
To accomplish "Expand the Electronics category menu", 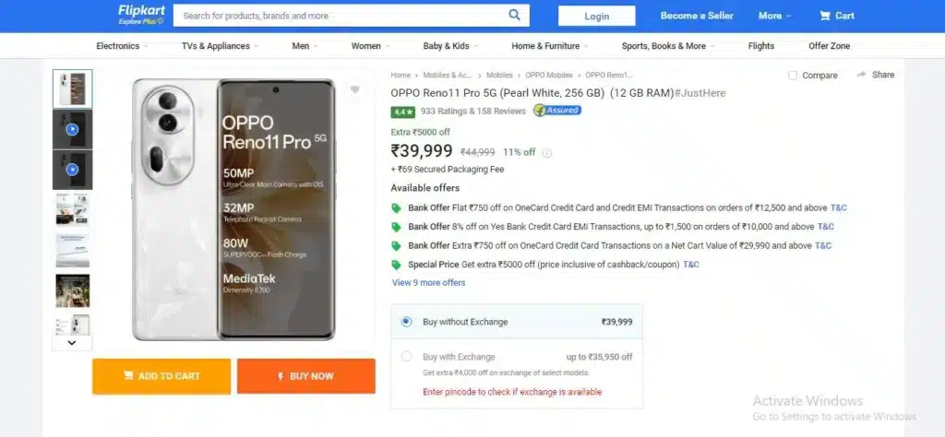I will pyautogui.click(x=121, y=46).
